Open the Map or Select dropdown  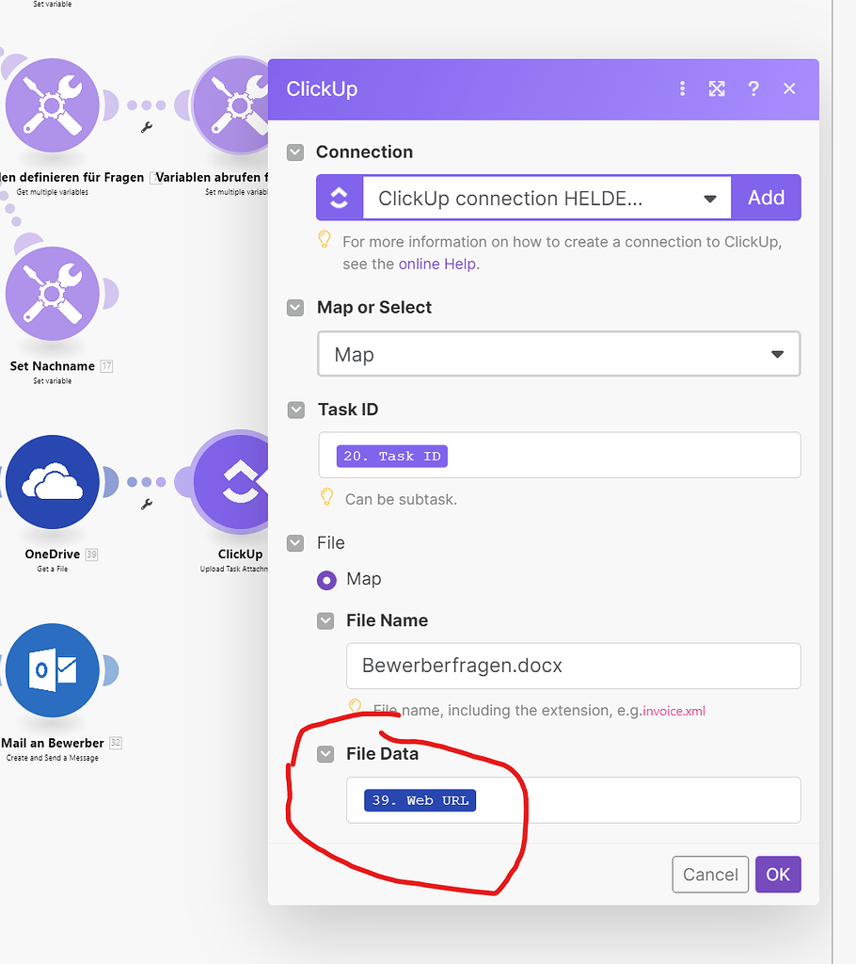click(x=559, y=353)
